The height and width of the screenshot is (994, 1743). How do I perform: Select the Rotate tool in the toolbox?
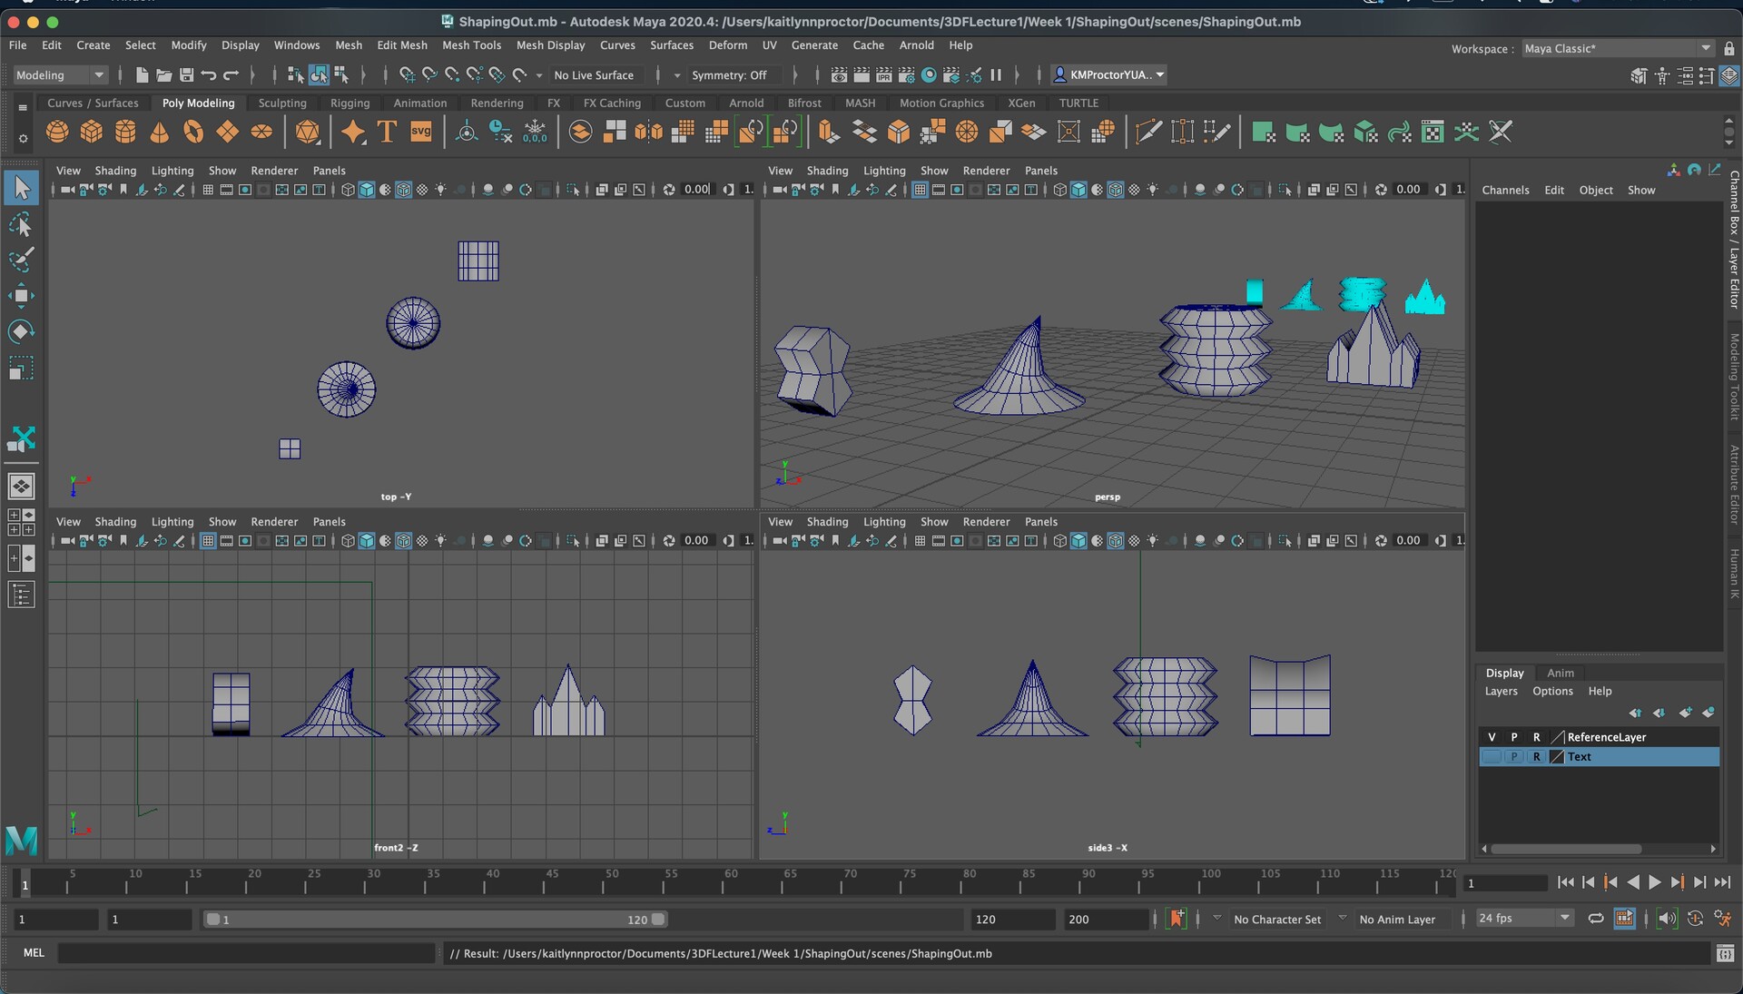pos(21,331)
